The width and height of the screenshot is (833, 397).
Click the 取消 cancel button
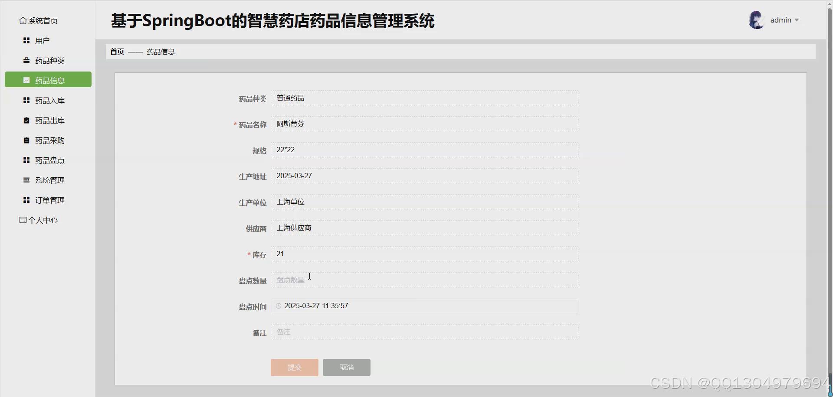(346, 367)
